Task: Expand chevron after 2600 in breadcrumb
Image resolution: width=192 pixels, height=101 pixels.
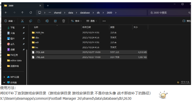Action: (116, 13)
